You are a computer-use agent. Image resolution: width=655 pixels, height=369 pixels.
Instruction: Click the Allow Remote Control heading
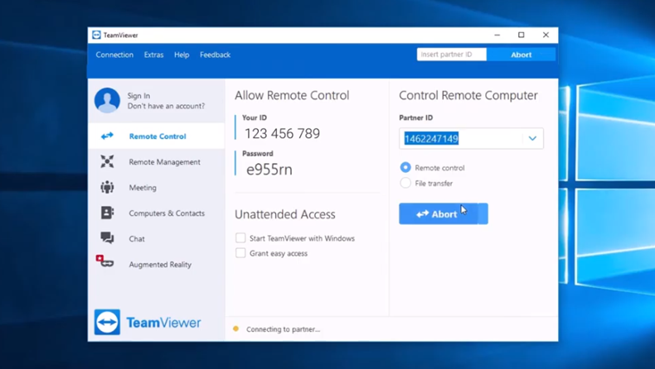pos(292,95)
